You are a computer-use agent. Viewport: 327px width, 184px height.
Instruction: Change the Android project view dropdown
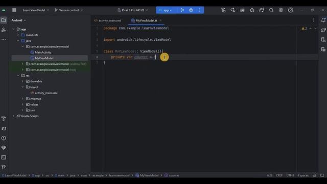point(19,20)
